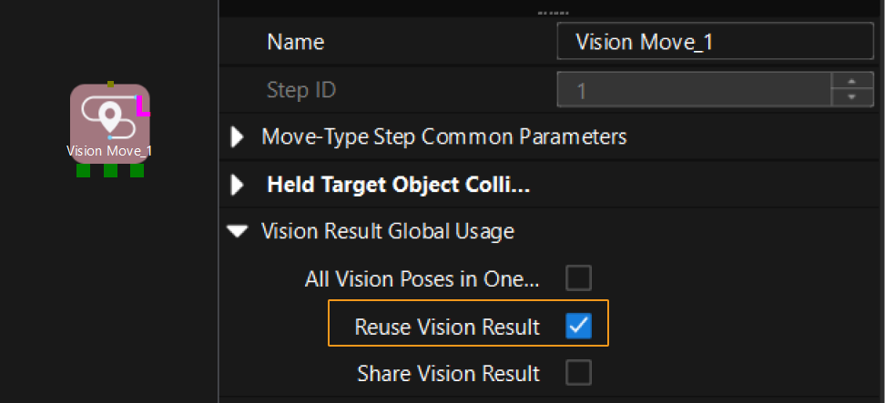The image size is (885, 403).
Task: Click the Step ID number field
Action: (x=694, y=90)
